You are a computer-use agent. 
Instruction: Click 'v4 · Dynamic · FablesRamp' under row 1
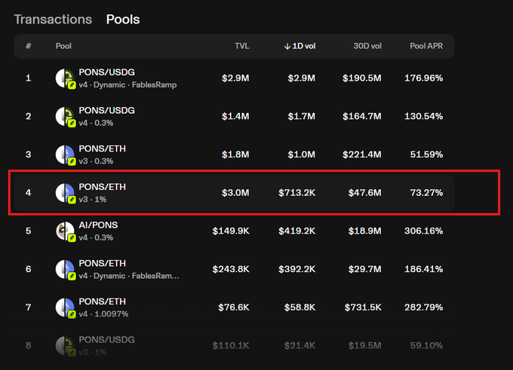point(127,85)
